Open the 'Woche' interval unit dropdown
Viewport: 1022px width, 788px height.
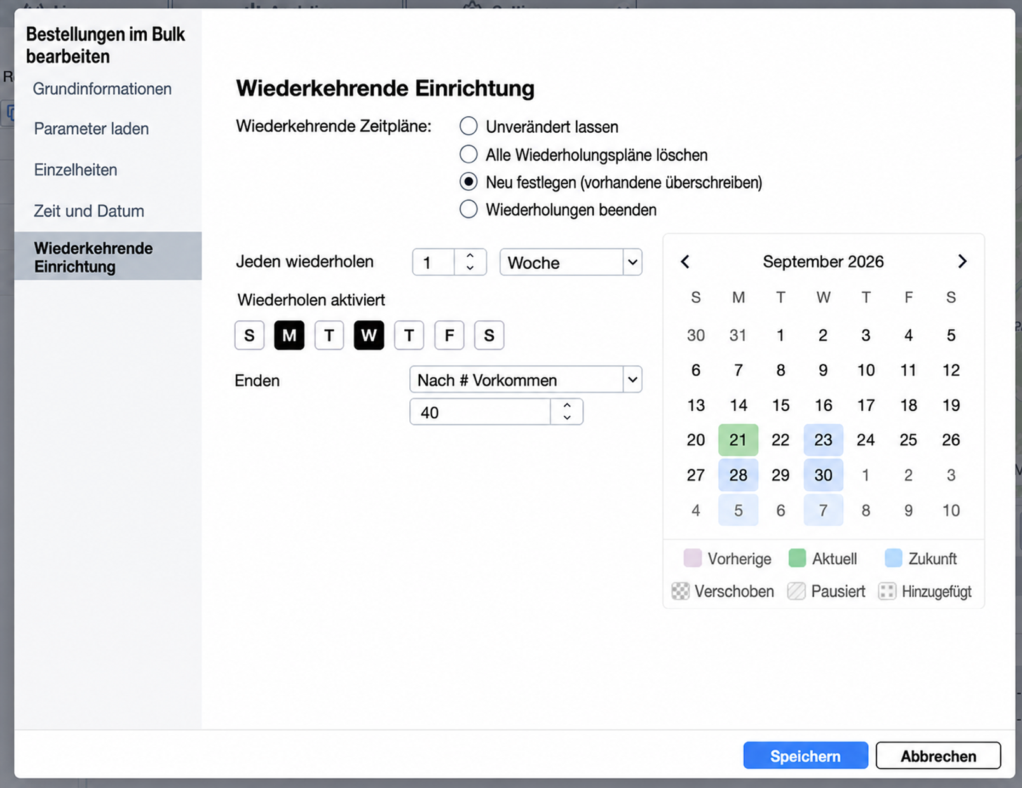click(x=571, y=262)
